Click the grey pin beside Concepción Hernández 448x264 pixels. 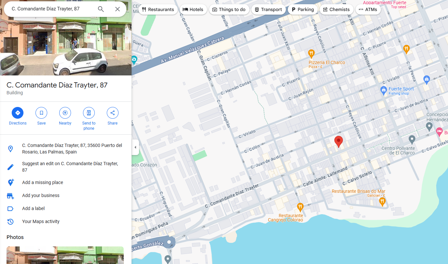pyautogui.click(x=429, y=126)
